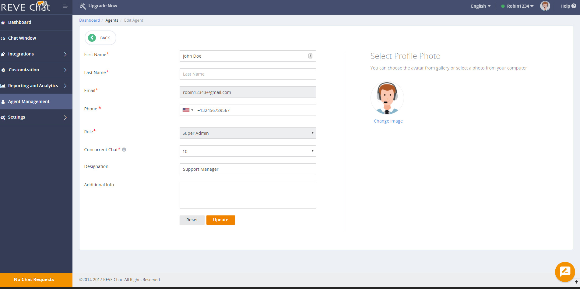Click the Help link text
Viewport: 580px width, 289px height.
[x=565, y=6]
